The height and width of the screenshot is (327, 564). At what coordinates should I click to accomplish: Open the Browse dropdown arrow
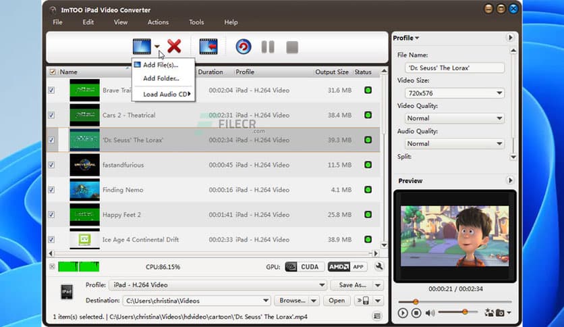pos(314,301)
